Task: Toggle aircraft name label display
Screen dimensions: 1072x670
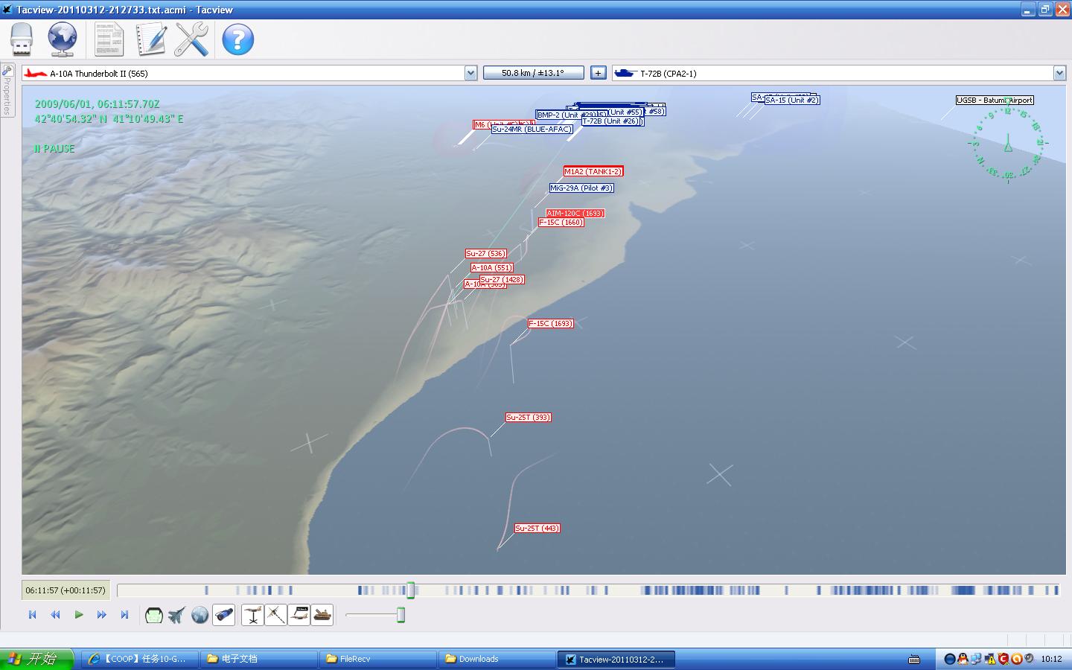Action: click(299, 616)
